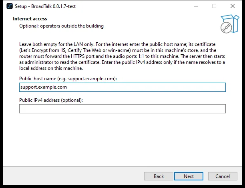
Task: Click the greyed-out maximize button
Action: (214, 6)
